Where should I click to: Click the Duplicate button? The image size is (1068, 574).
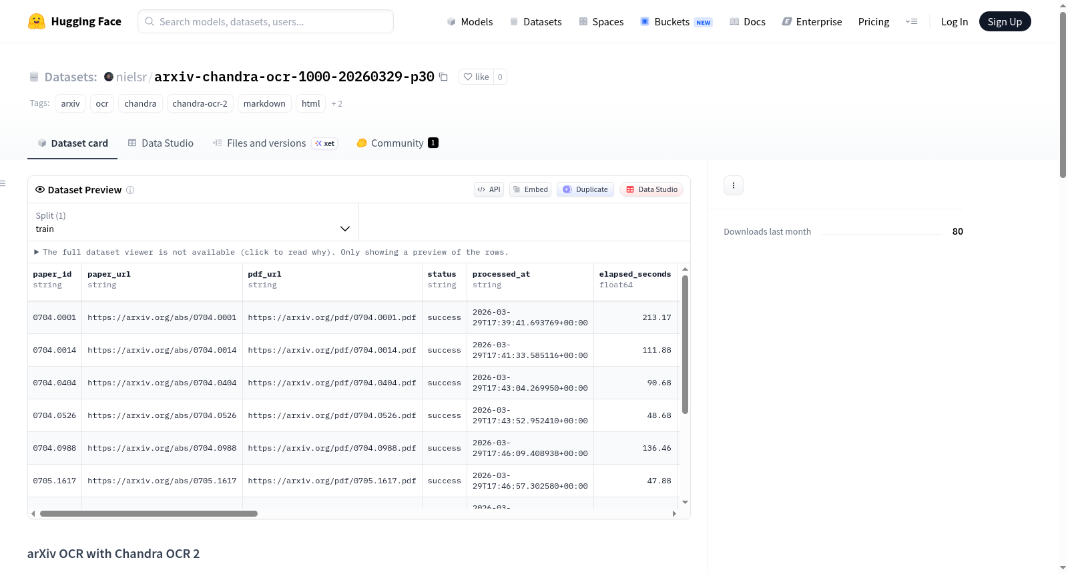click(x=585, y=189)
